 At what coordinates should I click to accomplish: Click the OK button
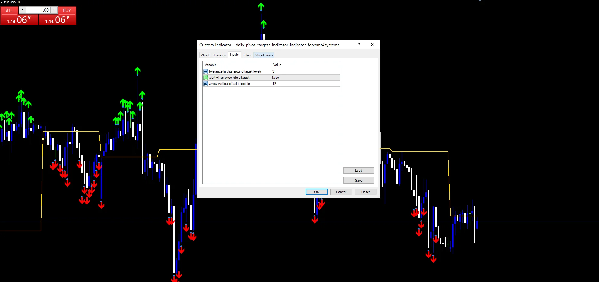pyautogui.click(x=317, y=192)
